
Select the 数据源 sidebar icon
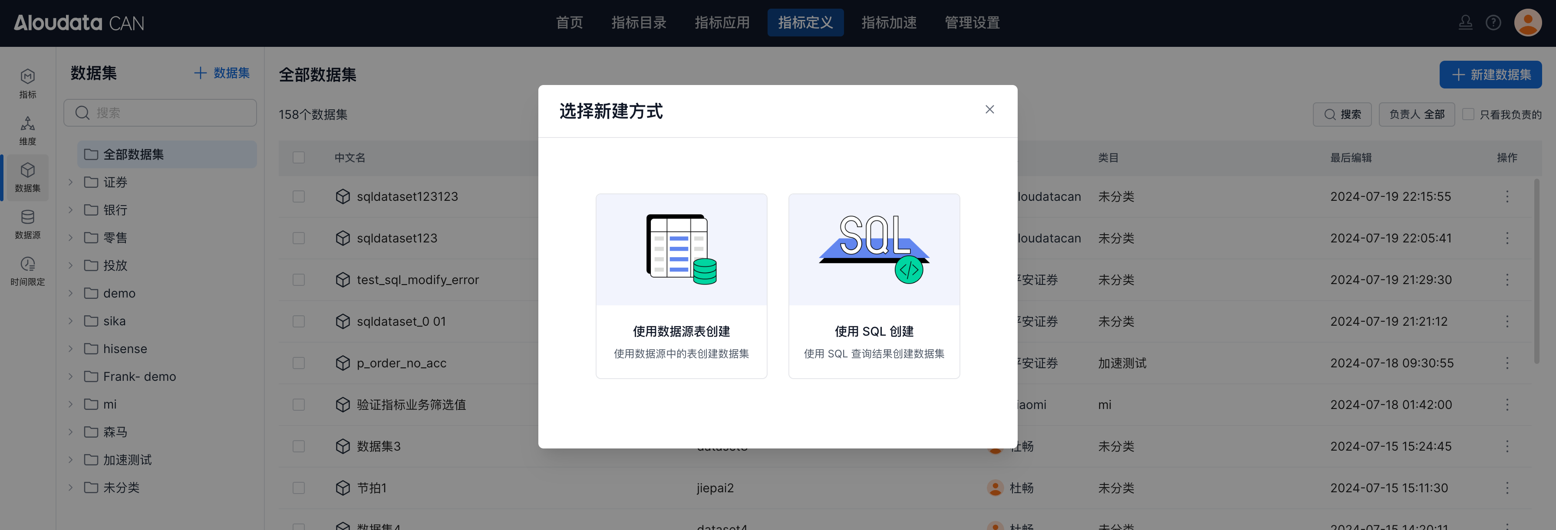pyautogui.click(x=28, y=224)
